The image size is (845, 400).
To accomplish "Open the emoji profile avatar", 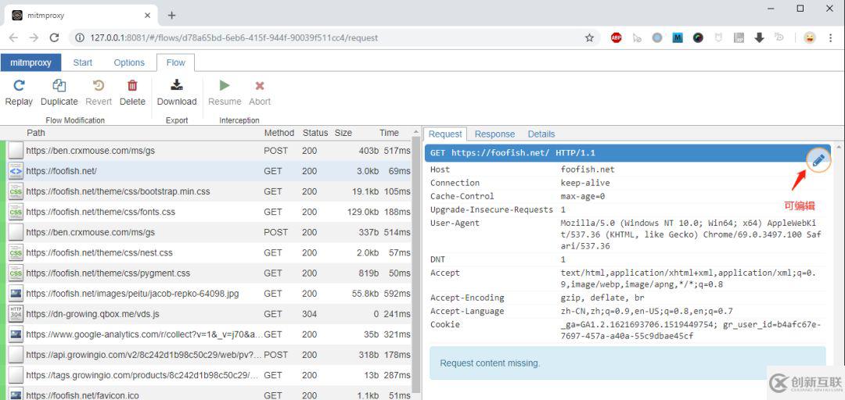I will click(x=810, y=37).
